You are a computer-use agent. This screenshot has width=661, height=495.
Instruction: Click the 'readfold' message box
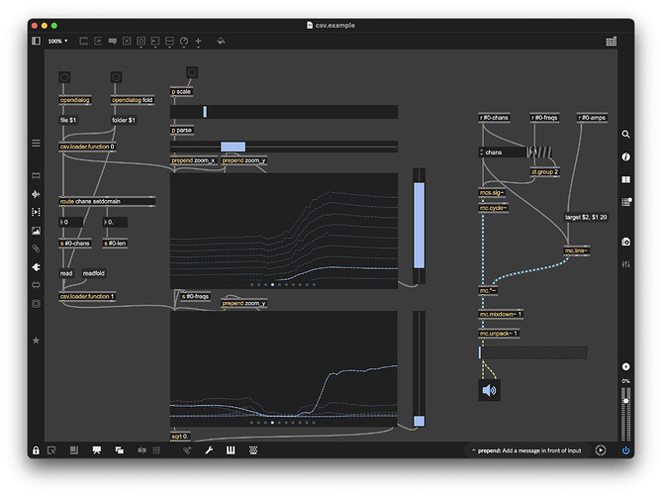point(94,273)
